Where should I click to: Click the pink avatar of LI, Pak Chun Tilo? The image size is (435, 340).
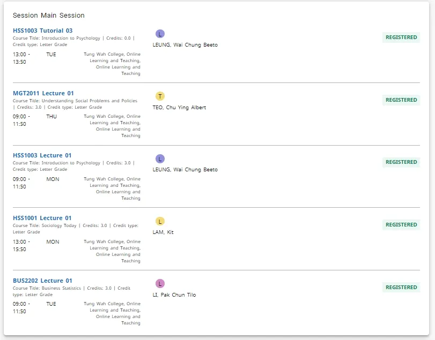click(x=160, y=283)
